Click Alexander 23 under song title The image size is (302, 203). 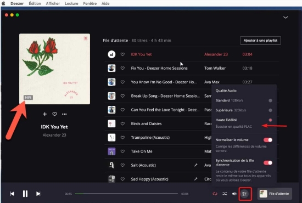click(54, 135)
